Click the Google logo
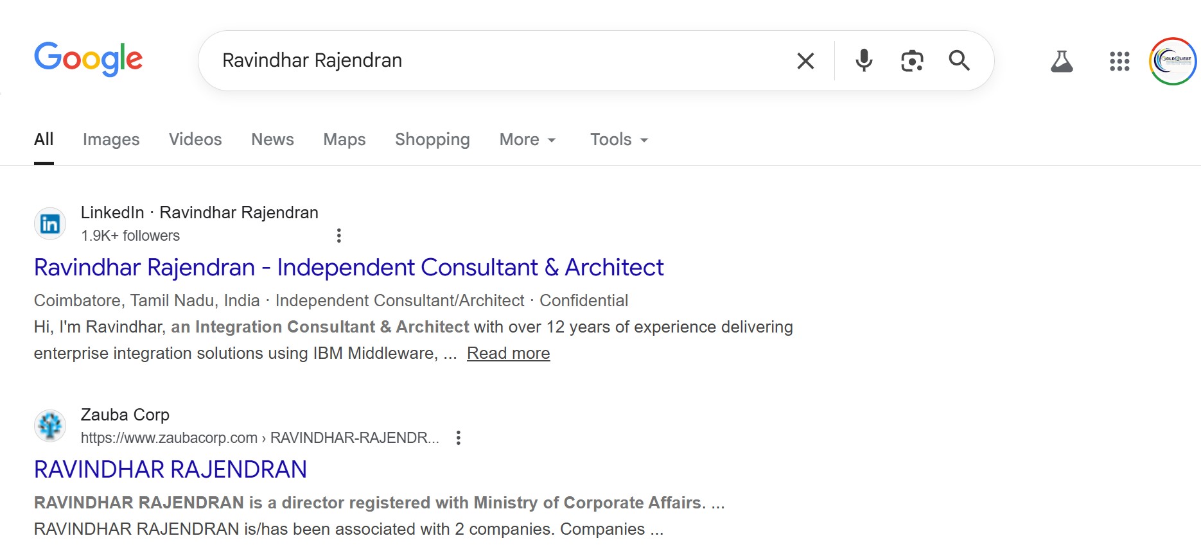 [88, 59]
